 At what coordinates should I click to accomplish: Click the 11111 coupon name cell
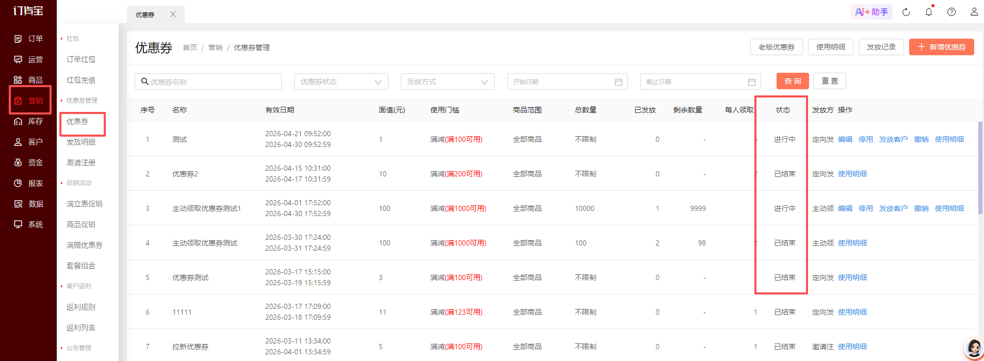(182, 312)
